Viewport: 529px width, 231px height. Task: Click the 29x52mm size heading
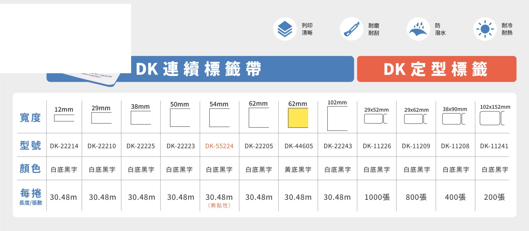coord(377,110)
